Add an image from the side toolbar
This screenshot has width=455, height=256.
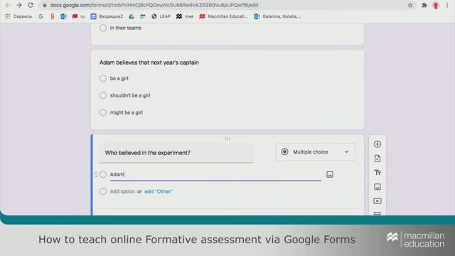pos(378,187)
